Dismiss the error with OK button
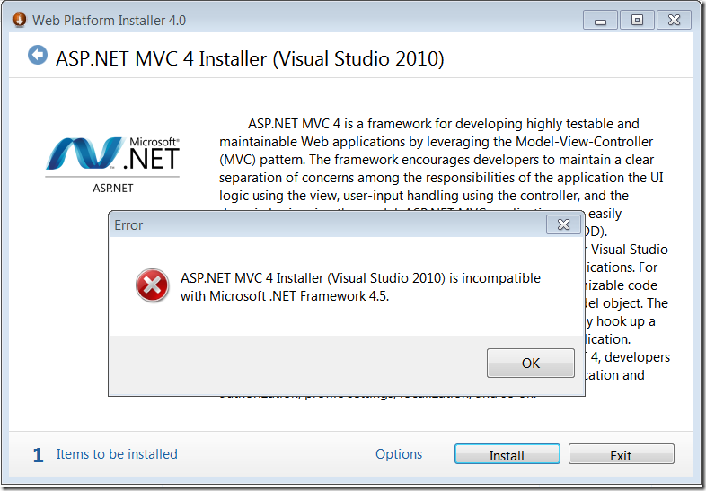This screenshot has height=491, width=706. [x=531, y=363]
